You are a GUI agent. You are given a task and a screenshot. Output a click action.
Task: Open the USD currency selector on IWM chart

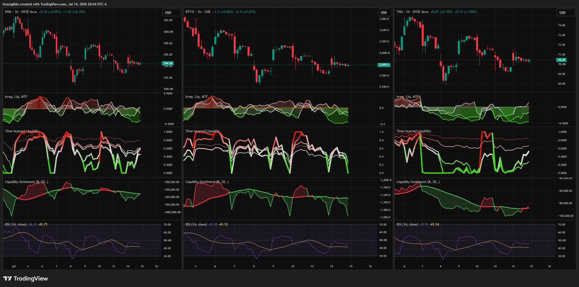coord(171,12)
